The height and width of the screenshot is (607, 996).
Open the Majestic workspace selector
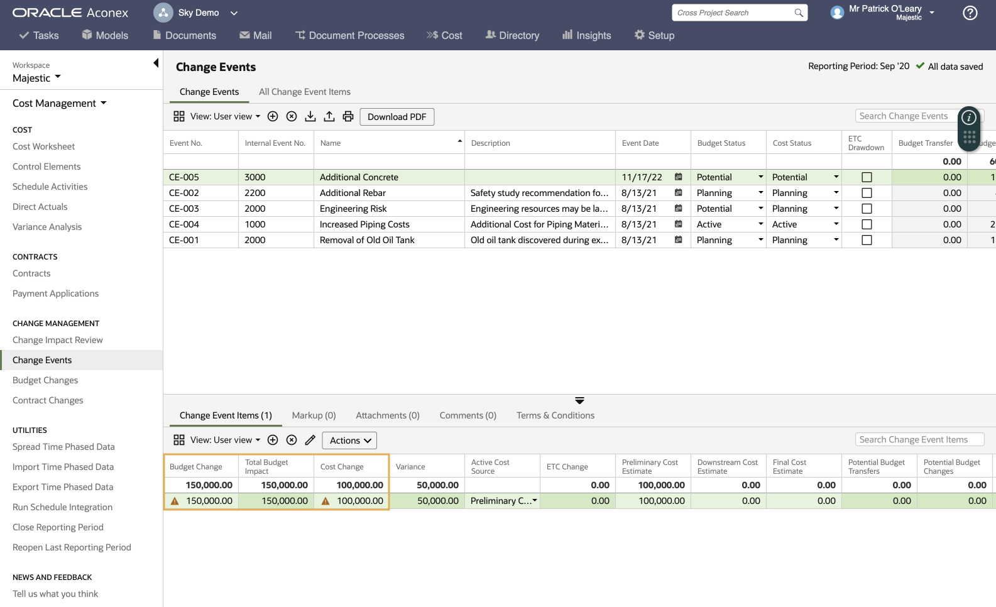click(x=36, y=78)
